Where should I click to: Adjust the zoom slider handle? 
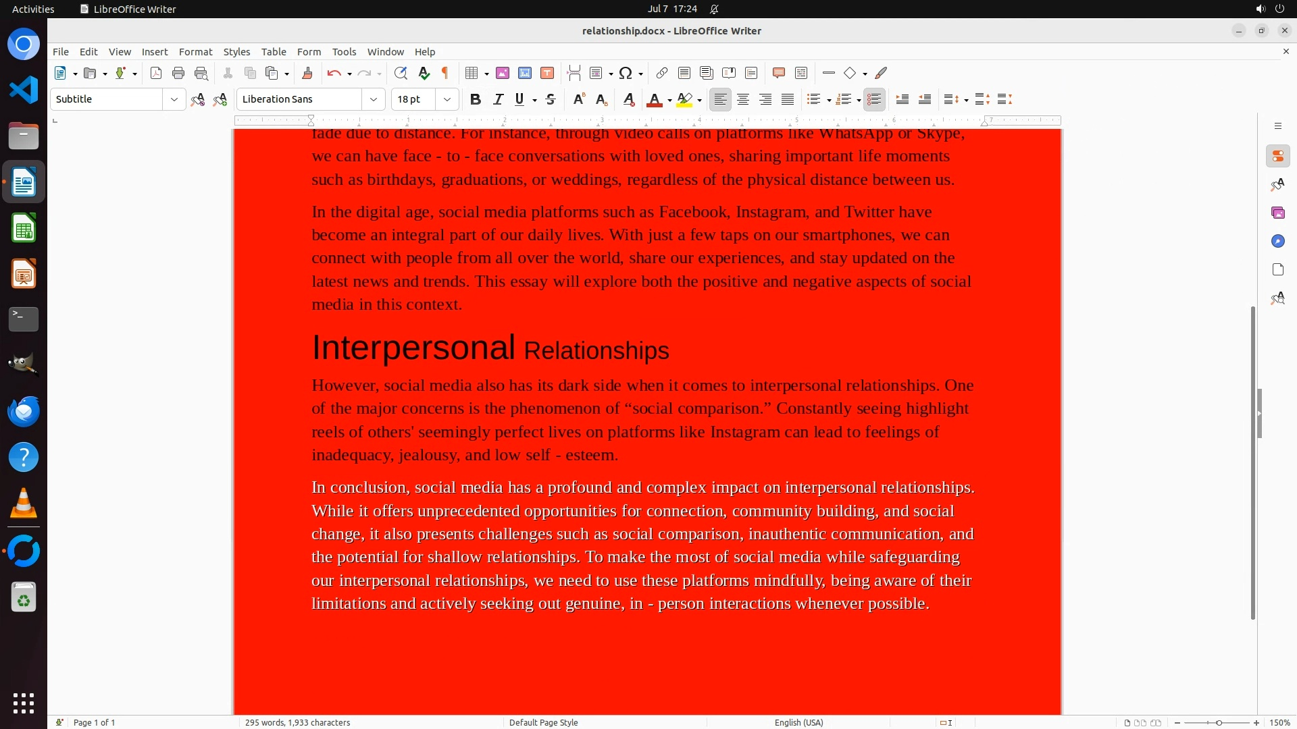tap(1219, 722)
